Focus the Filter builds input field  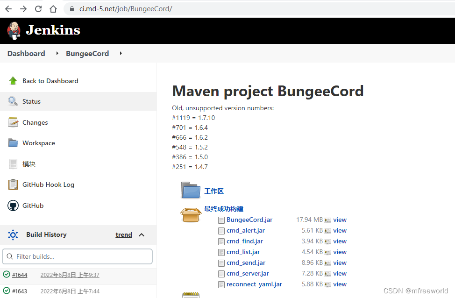coord(77,256)
